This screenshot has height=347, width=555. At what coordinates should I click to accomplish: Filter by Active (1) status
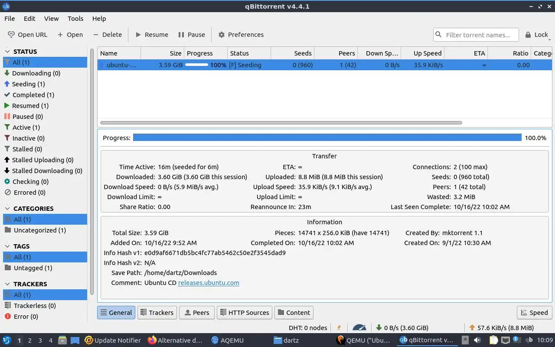click(x=45, y=128)
